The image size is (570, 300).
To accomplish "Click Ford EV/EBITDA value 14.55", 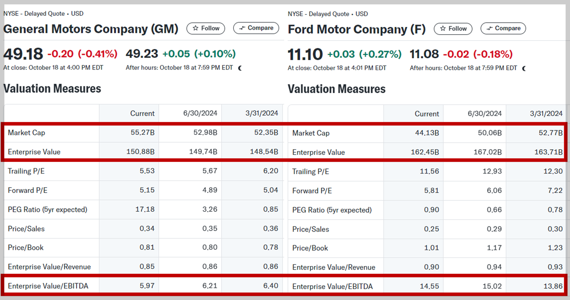I will tap(429, 286).
